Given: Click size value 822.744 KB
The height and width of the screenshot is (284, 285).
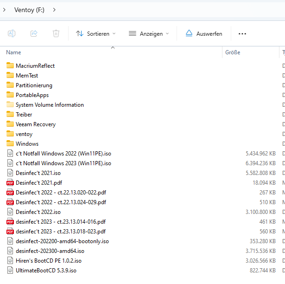Looking at the screenshot, I should point(263,271).
